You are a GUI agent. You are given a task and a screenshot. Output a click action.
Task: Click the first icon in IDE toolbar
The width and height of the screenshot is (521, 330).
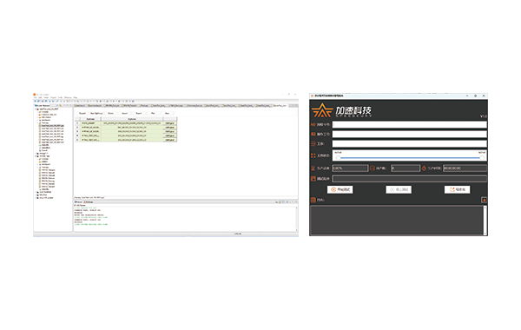pyautogui.click(x=36, y=101)
